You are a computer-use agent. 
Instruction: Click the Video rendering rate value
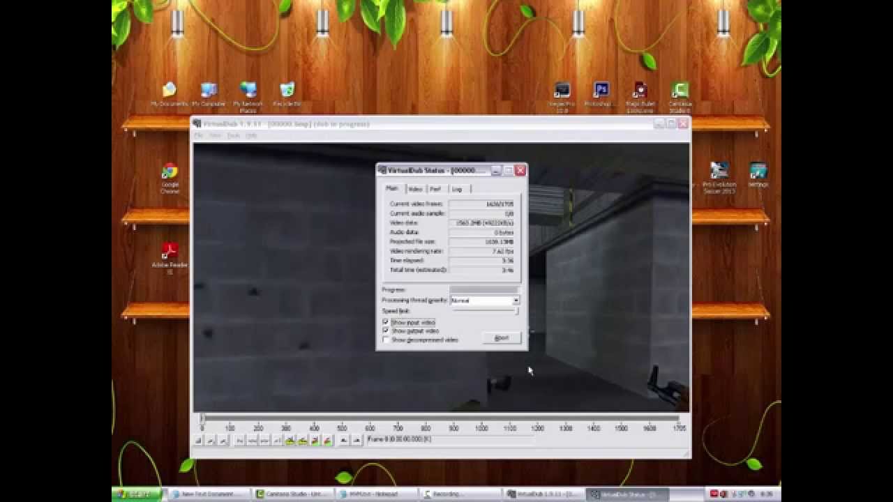(483, 251)
